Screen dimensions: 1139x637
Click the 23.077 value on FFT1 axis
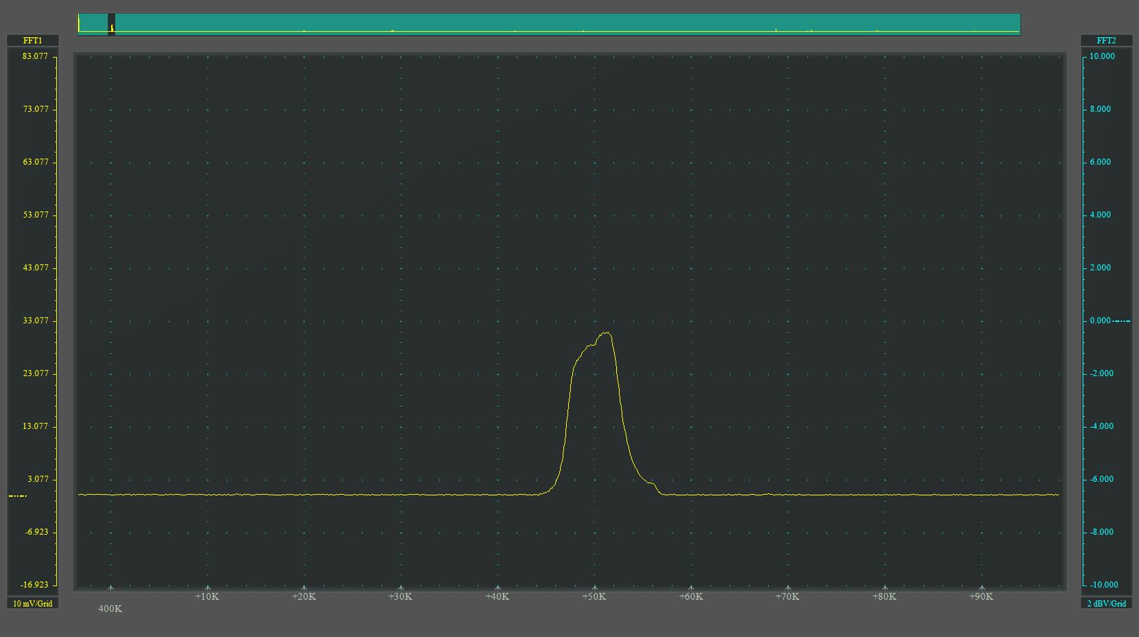click(x=35, y=373)
